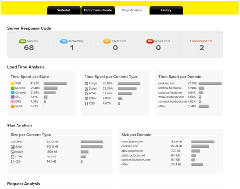Click perkseo.com in Time Spent per Domain
This screenshot has height=189, width=240.
pyautogui.click(x=167, y=83)
